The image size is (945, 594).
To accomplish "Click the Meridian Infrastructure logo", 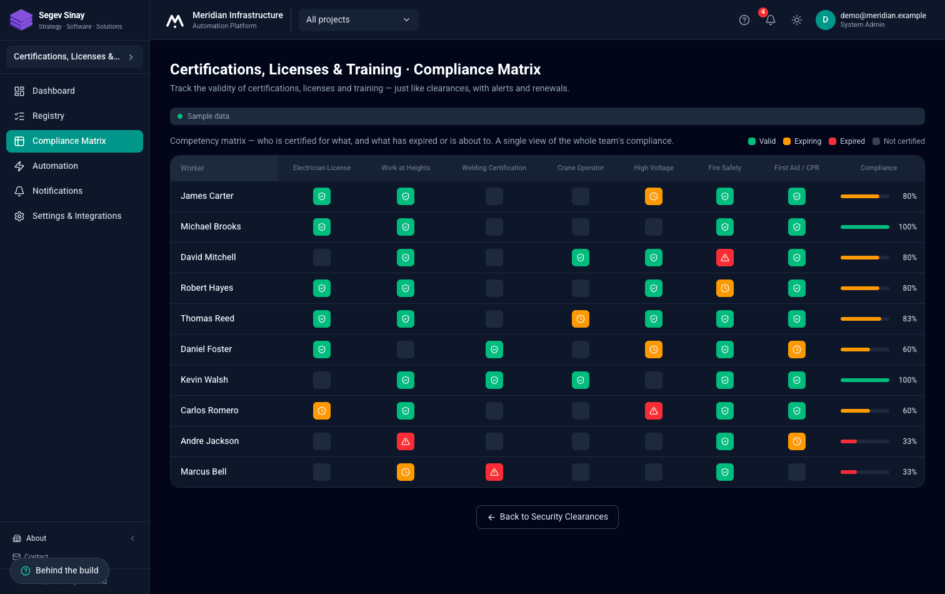I will 175,21.
